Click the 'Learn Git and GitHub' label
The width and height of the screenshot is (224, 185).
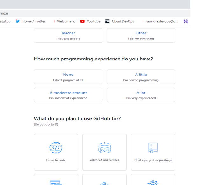tap(104, 160)
